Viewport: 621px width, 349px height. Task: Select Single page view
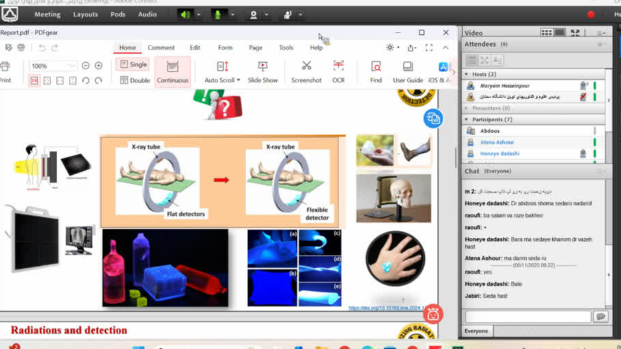134,64
